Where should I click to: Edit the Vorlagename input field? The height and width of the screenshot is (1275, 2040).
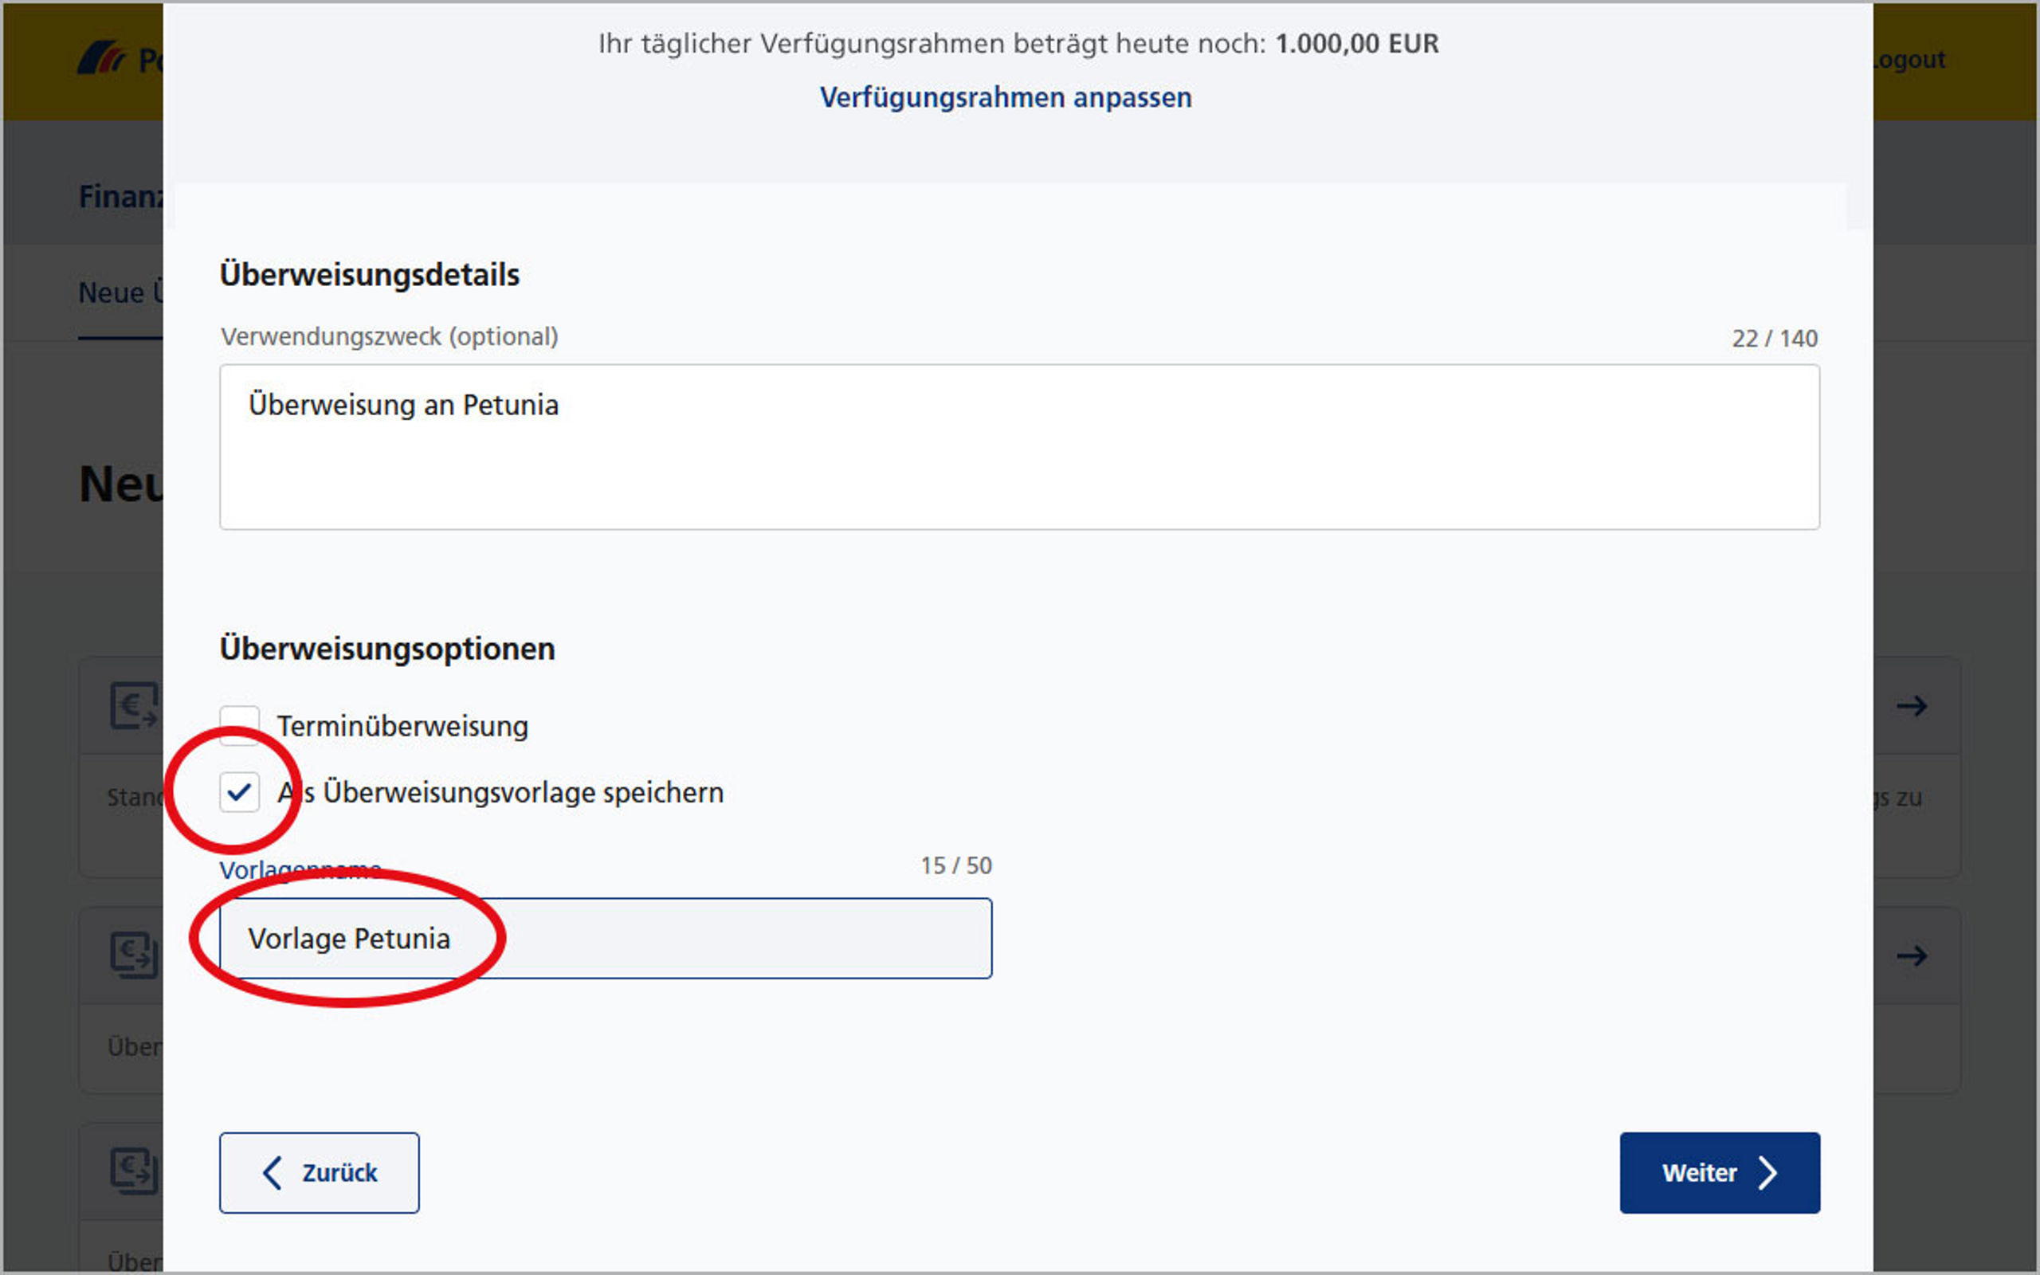click(x=605, y=937)
